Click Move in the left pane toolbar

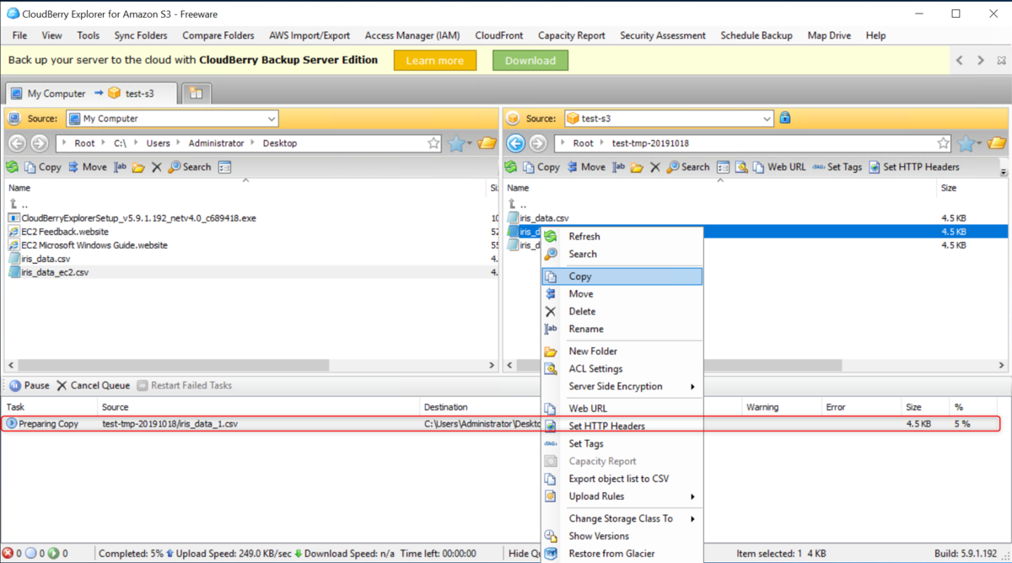point(87,167)
